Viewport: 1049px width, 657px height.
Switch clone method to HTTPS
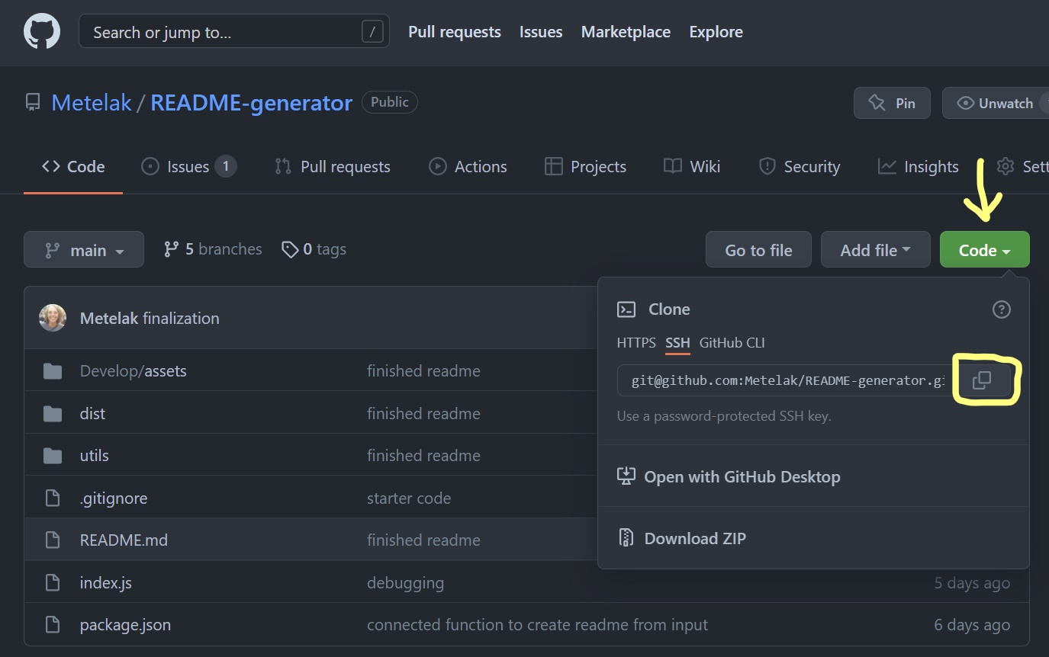click(636, 343)
